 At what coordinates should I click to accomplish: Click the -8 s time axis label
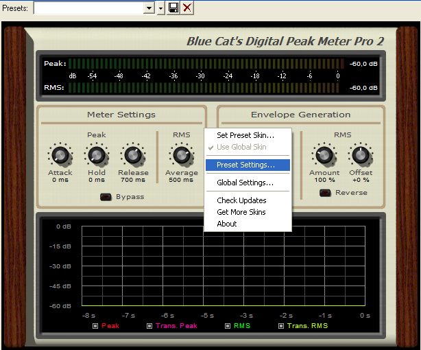pyautogui.click(x=88, y=316)
